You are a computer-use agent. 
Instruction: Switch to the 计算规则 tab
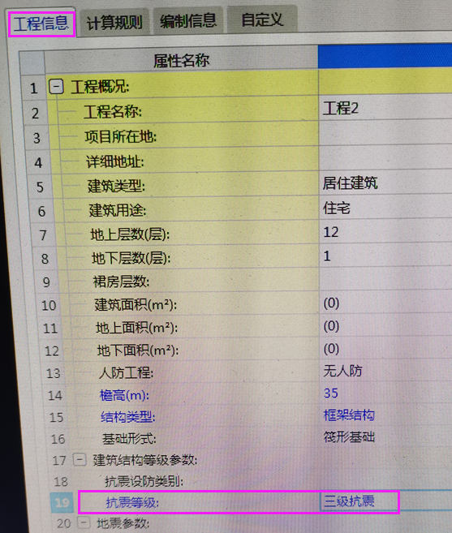click(x=114, y=23)
